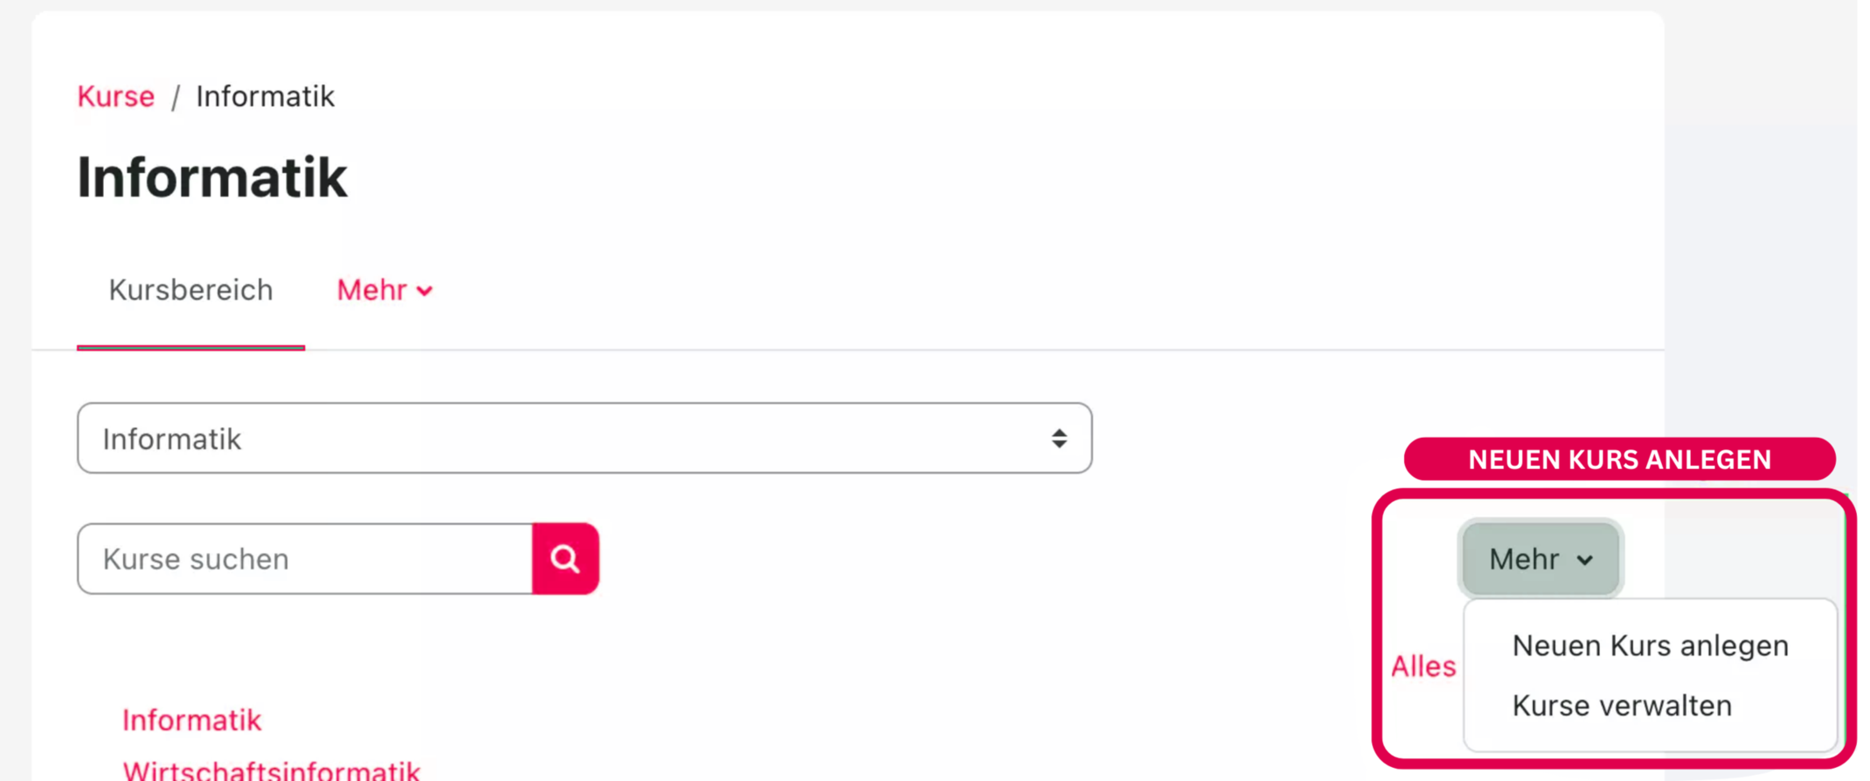The height and width of the screenshot is (781, 1870).
Task: Click the Informatik breadcrumb item
Action: pos(265,96)
